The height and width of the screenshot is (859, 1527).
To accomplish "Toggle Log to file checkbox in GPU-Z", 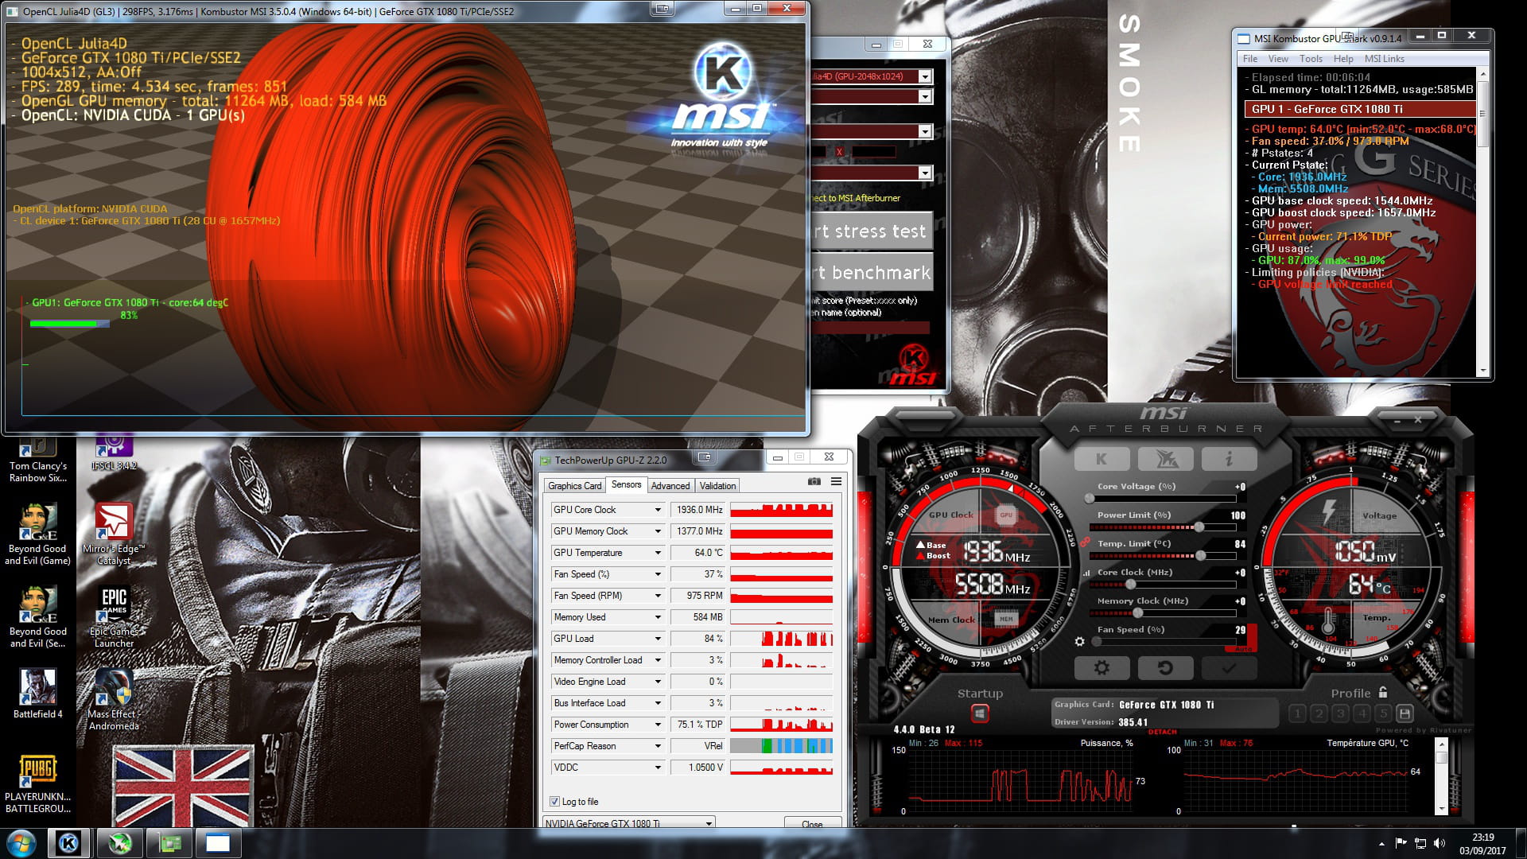I will click(x=554, y=802).
